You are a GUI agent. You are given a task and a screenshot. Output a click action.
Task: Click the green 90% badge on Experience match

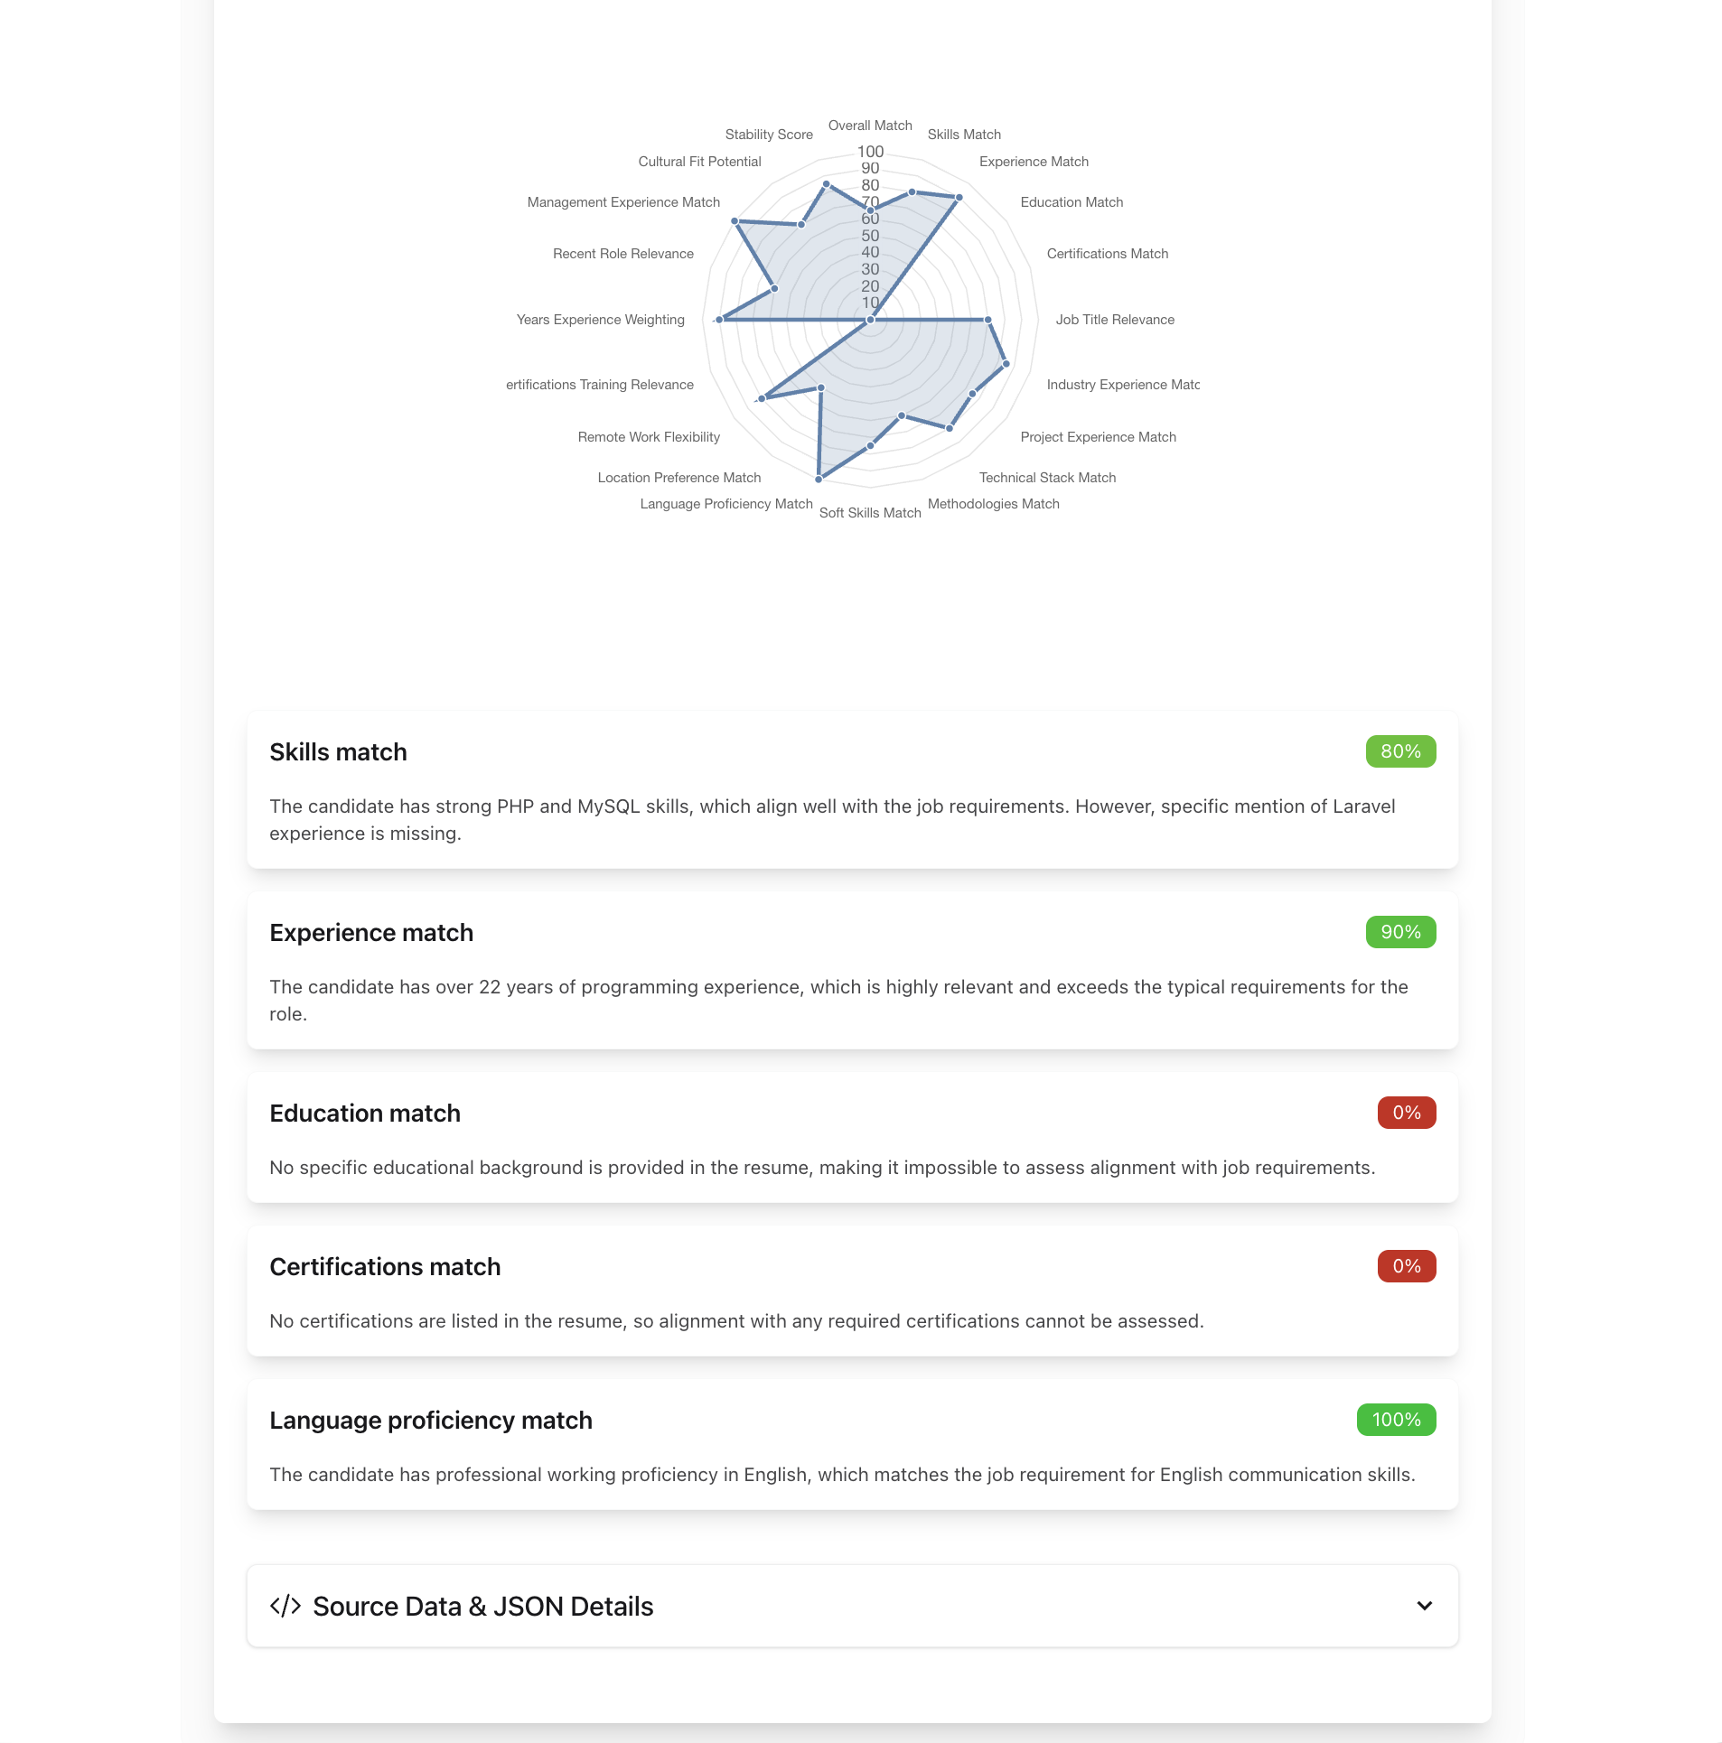(x=1399, y=931)
